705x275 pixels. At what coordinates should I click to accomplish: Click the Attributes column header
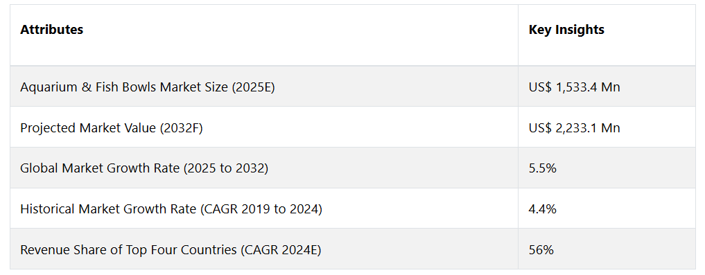pos(52,30)
